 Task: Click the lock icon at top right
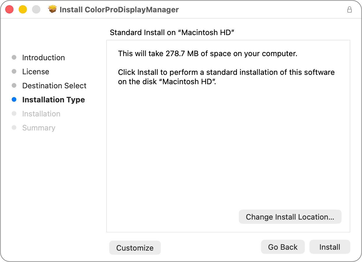pyautogui.click(x=349, y=10)
